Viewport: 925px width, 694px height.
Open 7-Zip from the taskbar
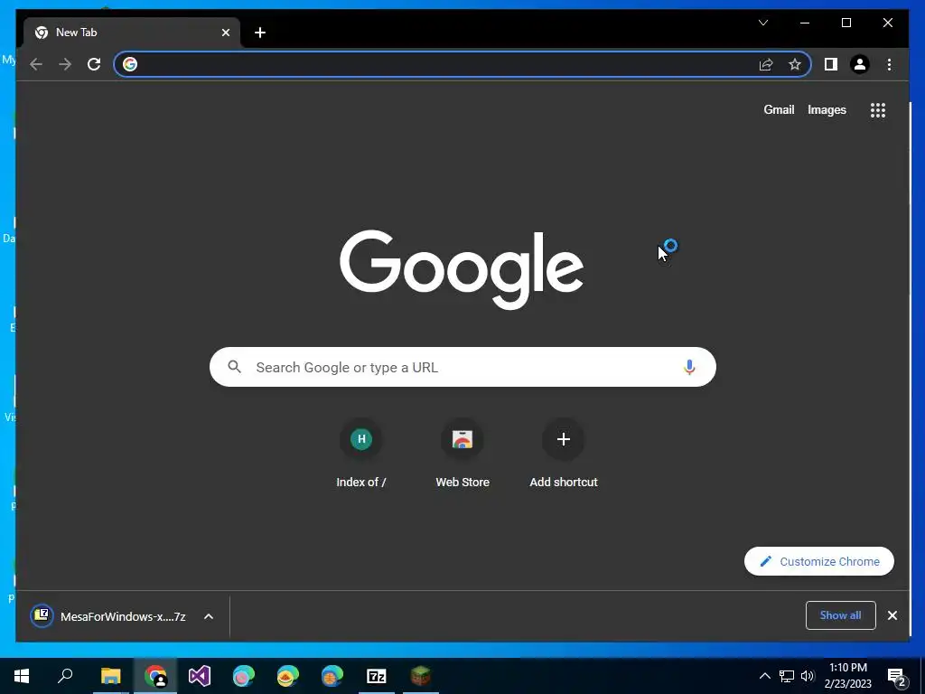377,676
